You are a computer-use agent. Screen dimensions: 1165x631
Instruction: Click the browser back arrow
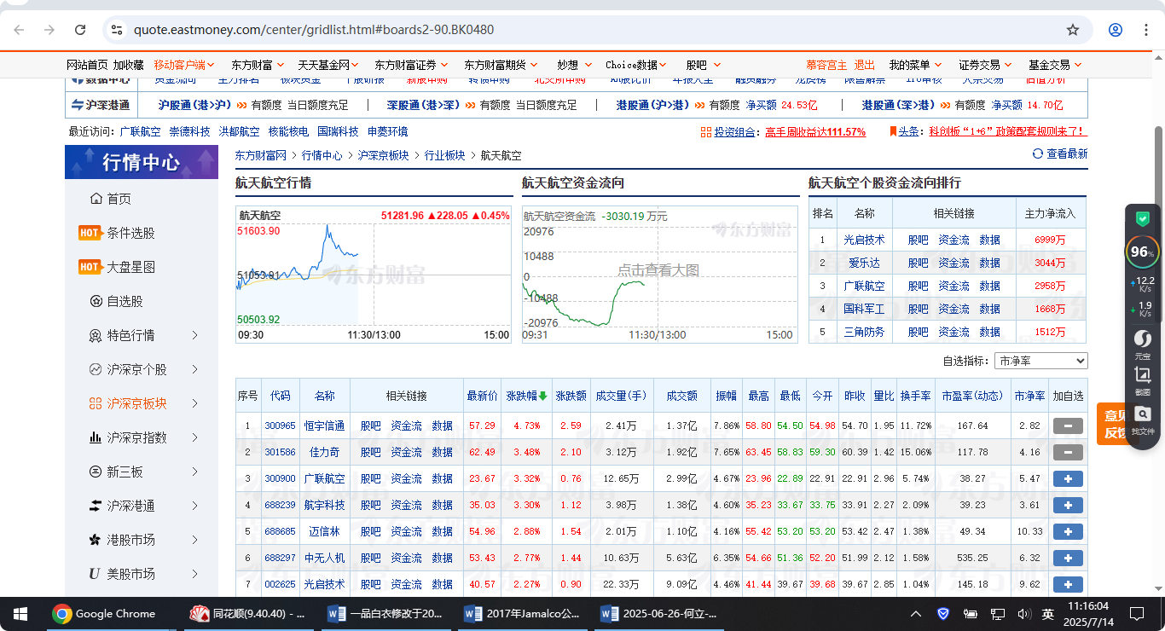(x=19, y=30)
